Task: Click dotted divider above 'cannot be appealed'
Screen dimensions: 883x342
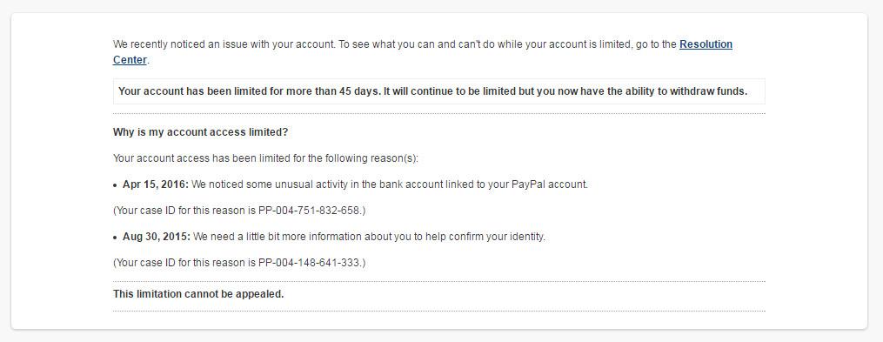Action: (x=438, y=281)
